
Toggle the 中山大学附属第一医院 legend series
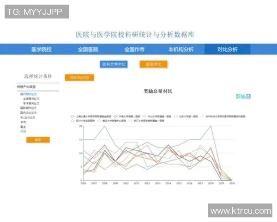pos(157,117)
